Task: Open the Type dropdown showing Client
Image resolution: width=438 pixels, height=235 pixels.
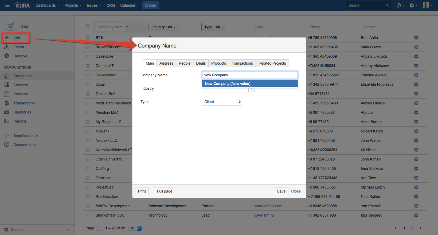Action: [222, 102]
